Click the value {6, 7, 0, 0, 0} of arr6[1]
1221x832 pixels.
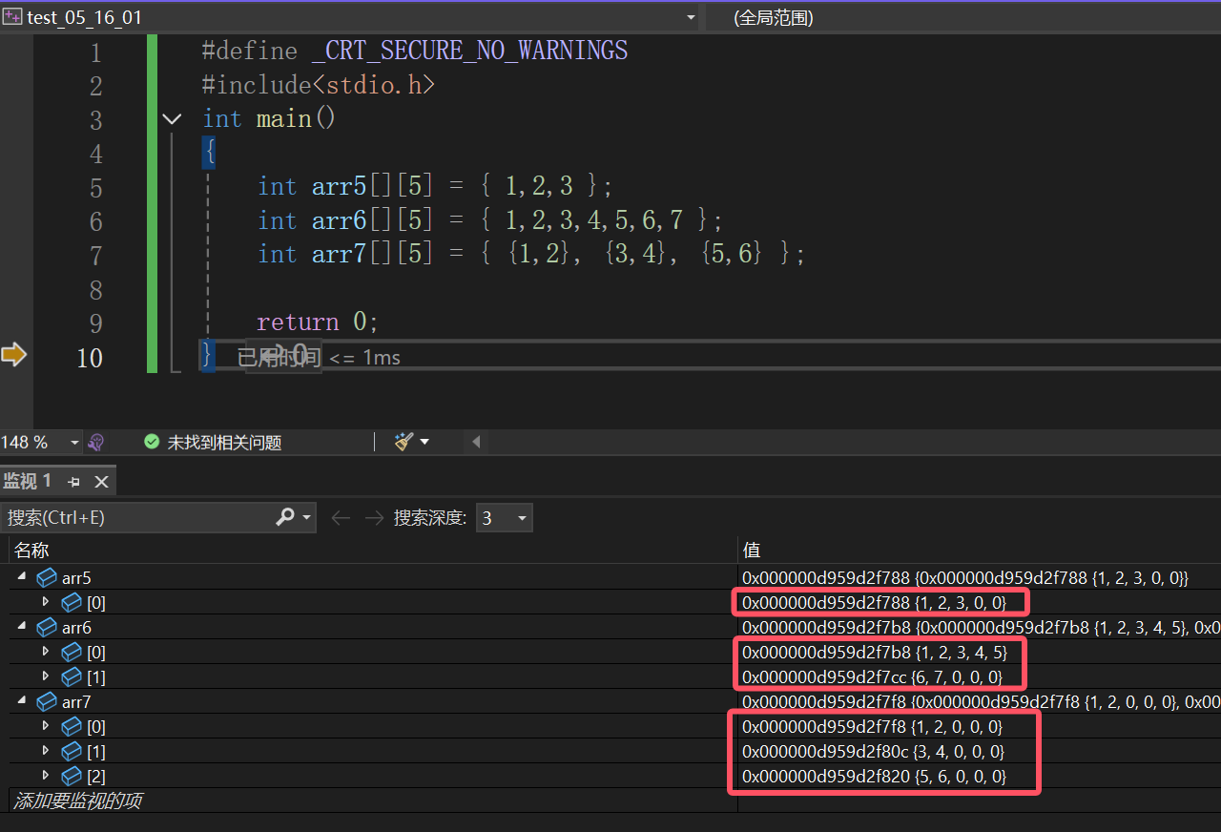click(x=957, y=676)
